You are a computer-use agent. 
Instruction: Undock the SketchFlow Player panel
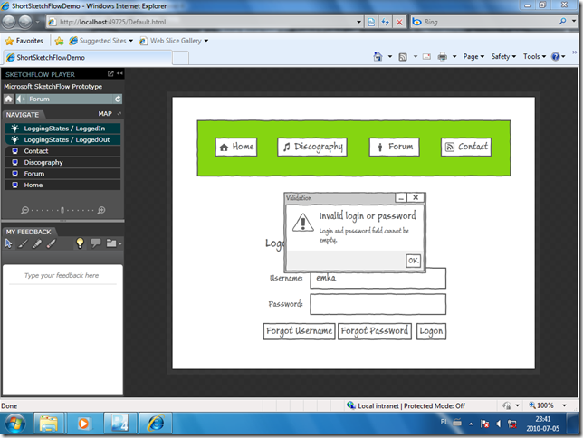pos(110,73)
